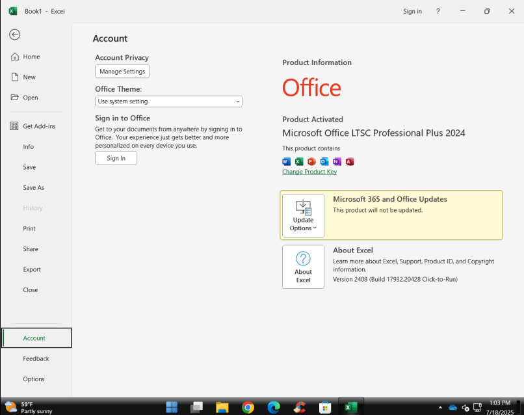Click the Excel icon under product contains
This screenshot has width=524, height=415.
click(x=299, y=161)
